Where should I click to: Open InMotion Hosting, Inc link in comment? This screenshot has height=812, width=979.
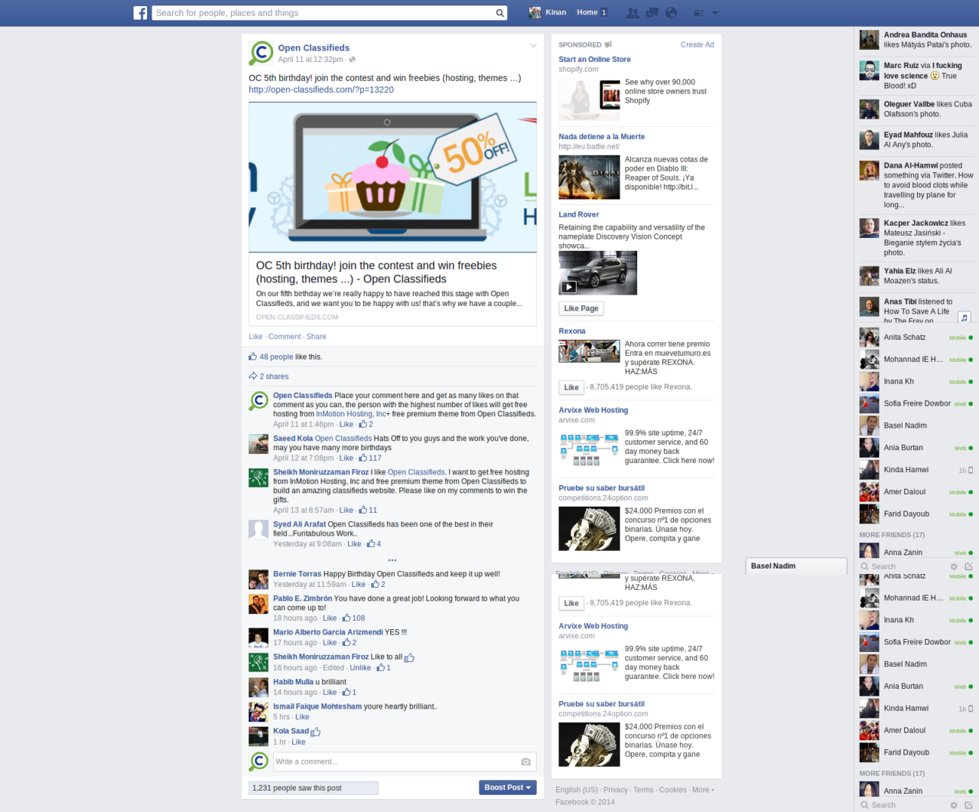350,414
